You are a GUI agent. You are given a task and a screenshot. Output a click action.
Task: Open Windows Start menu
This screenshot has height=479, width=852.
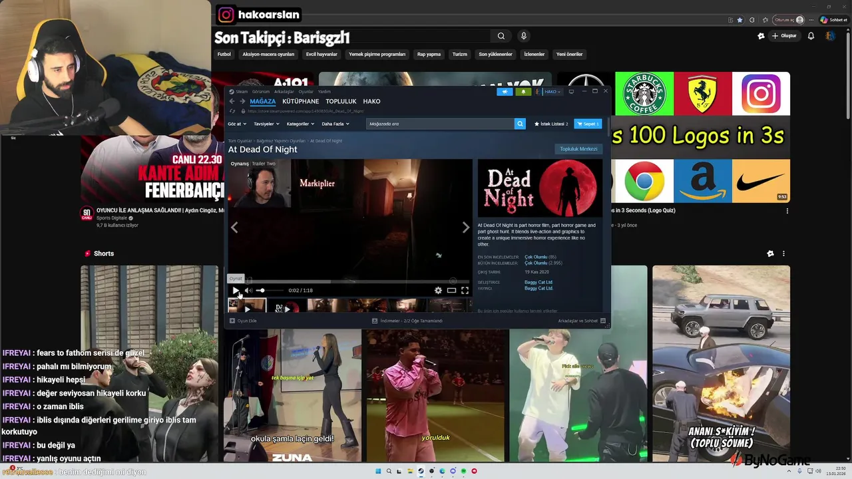378,471
